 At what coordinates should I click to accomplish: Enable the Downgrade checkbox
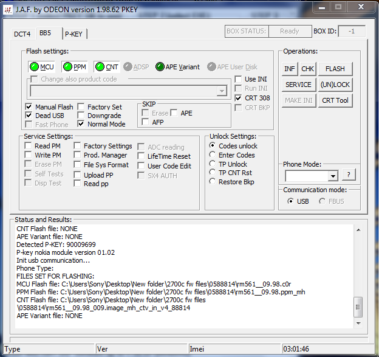click(x=81, y=116)
